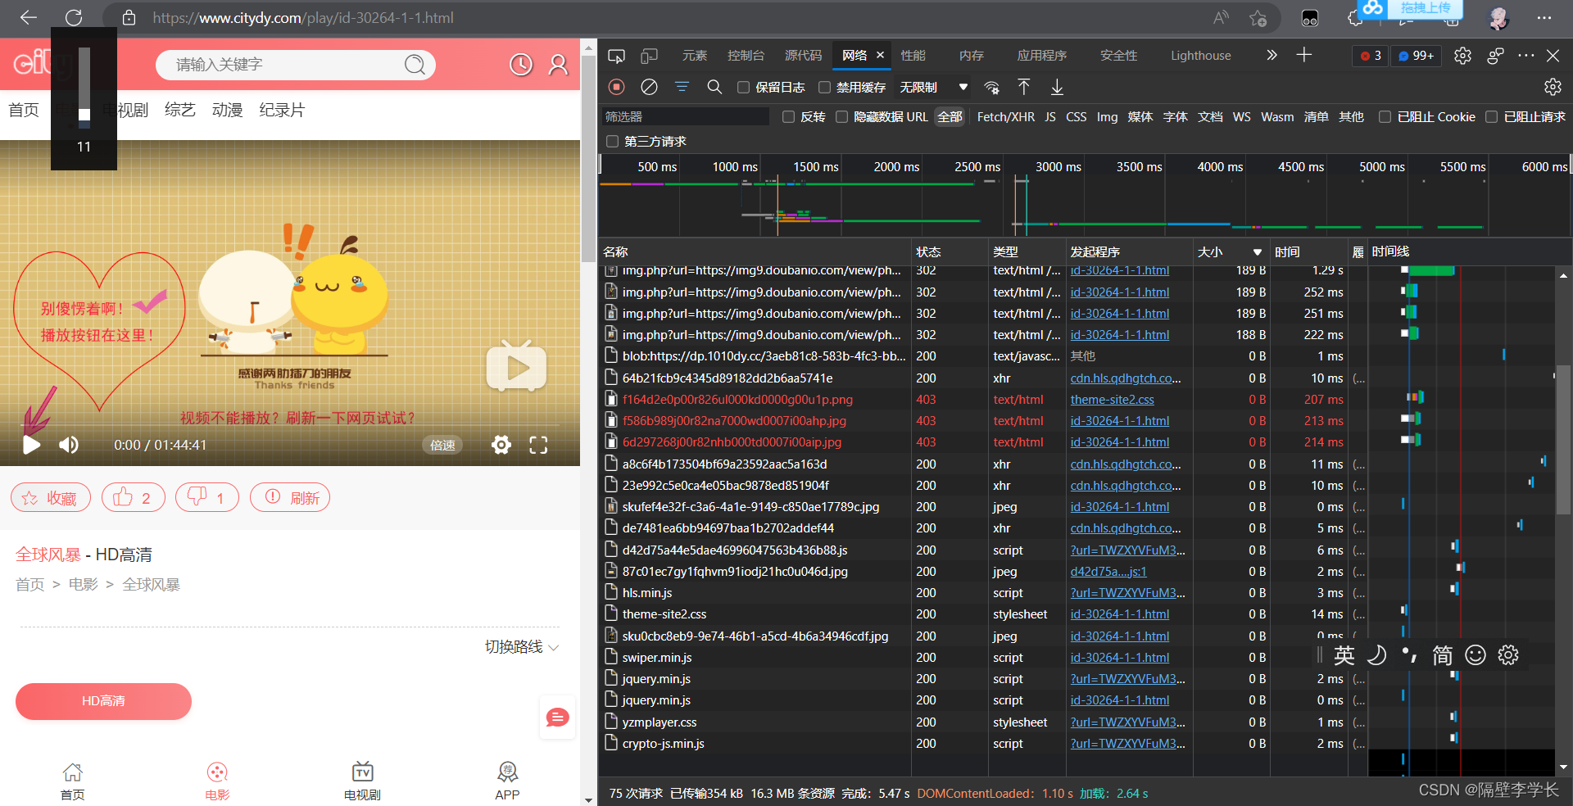
Task: Click the browser back arrow
Action: (x=29, y=17)
